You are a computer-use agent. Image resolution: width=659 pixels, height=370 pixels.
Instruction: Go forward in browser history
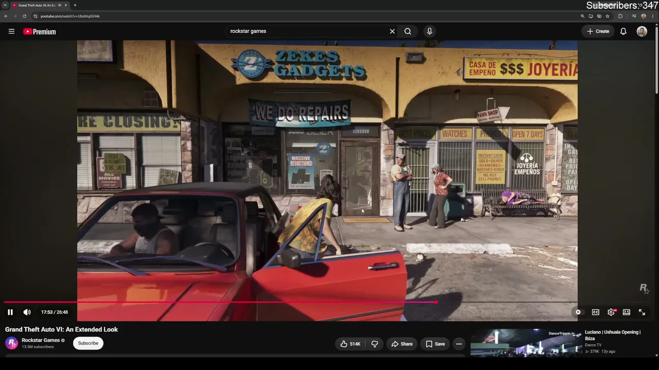coord(15,16)
